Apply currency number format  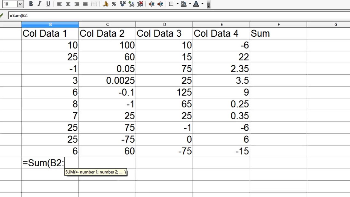tap(106, 4)
